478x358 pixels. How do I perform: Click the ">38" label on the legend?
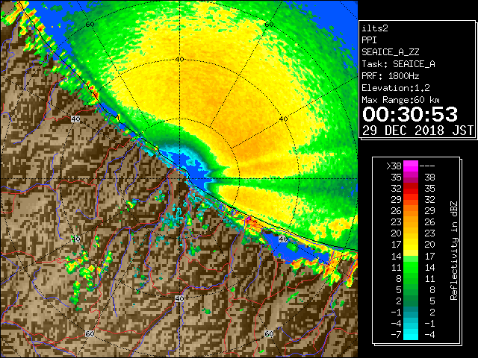point(394,166)
